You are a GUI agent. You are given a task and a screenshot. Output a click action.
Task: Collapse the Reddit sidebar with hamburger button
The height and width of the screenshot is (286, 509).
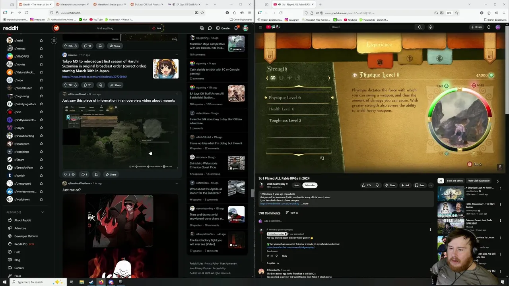pos(54,41)
